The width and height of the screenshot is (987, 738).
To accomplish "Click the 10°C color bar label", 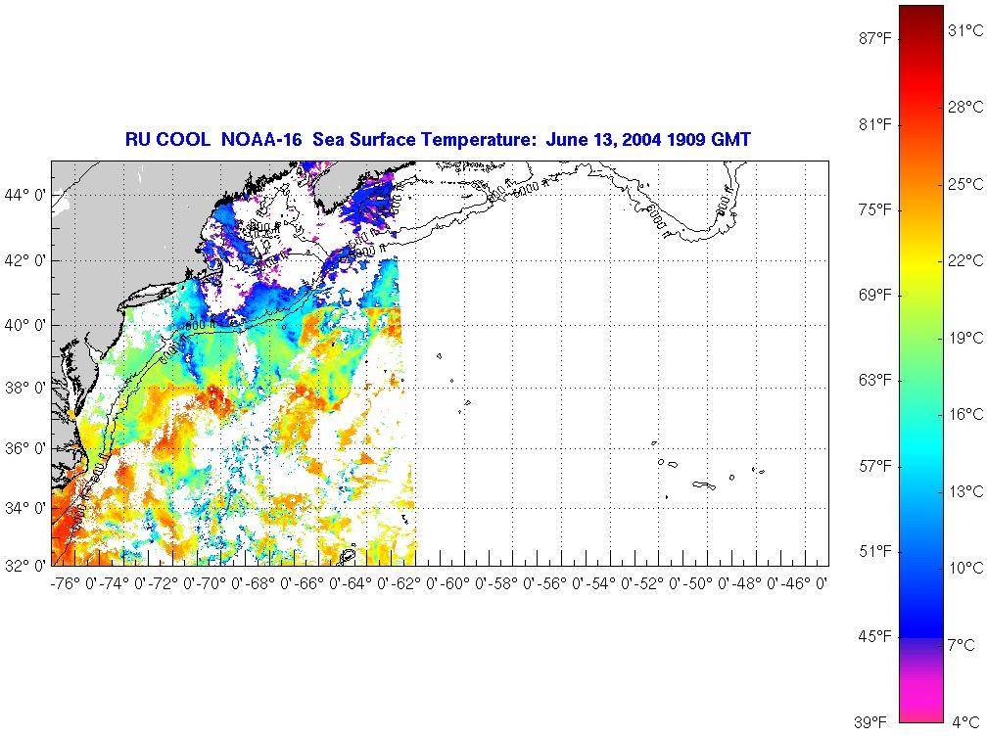I will pyautogui.click(x=966, y=568).
